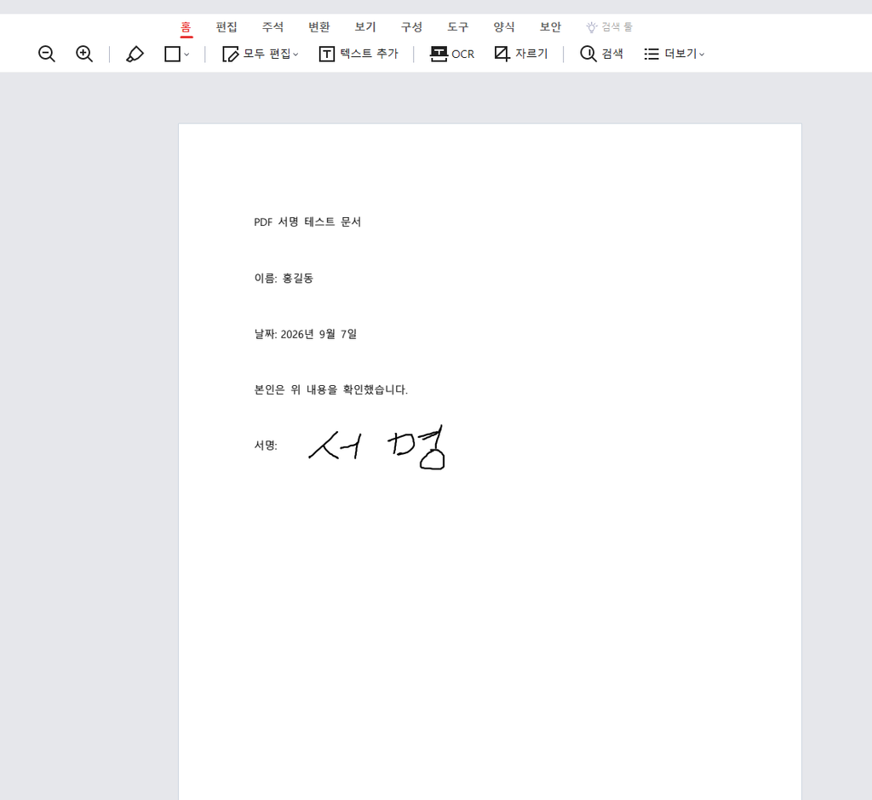872x800 pixels.
Task: Click the title text PDF 서명 테스트 문서
Action: pyautogui.click(x=307, y=222)
